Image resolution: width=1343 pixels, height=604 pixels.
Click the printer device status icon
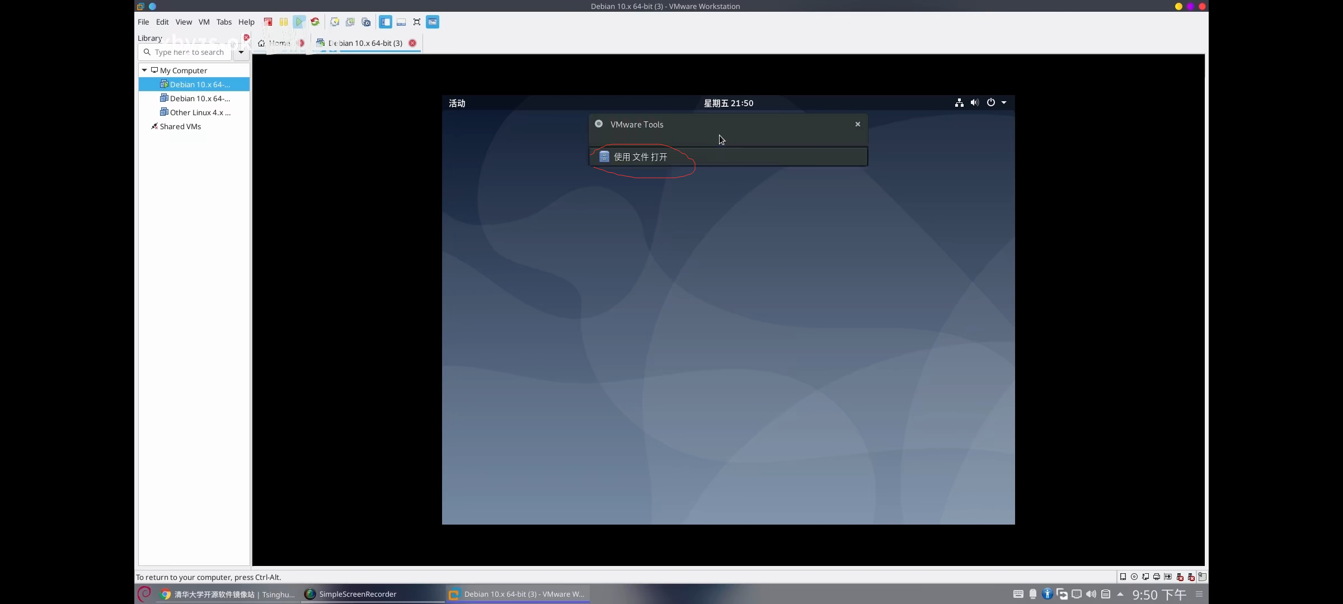1157,577
